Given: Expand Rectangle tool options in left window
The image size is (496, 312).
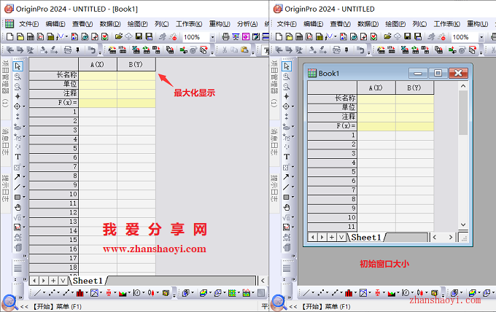Looking at the screenshot, I should coord(24,198).
